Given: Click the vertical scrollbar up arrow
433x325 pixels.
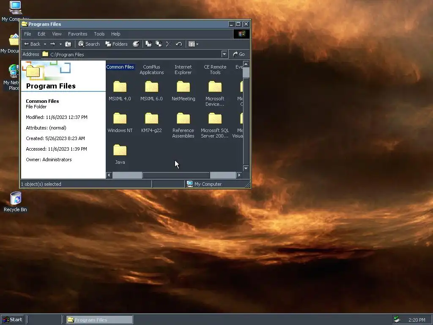Looking at the screenshot, I should [246, 64].
